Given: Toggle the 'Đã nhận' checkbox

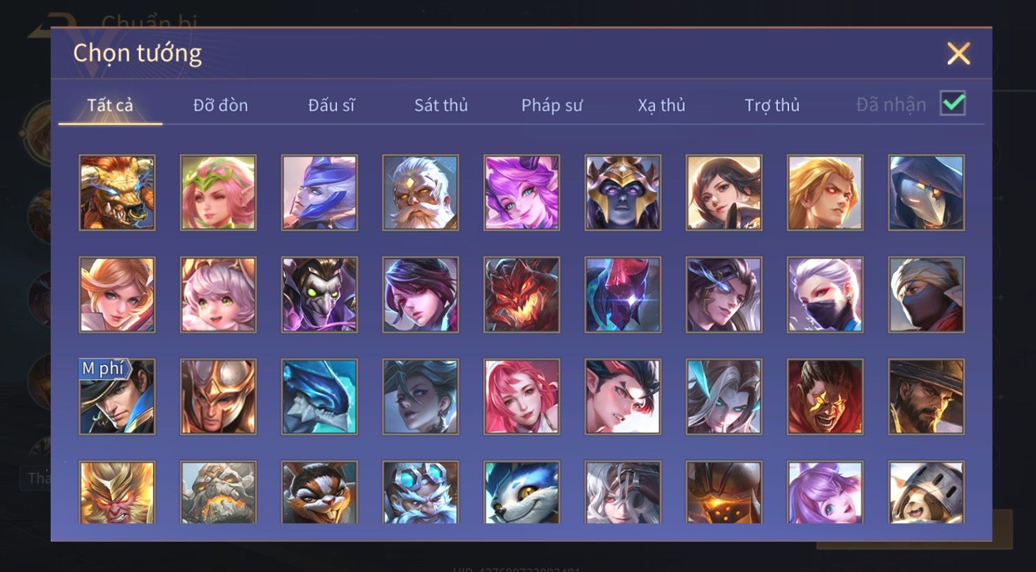Looking at the screenshot, I should pyautogui.click(x=953, y=104).
